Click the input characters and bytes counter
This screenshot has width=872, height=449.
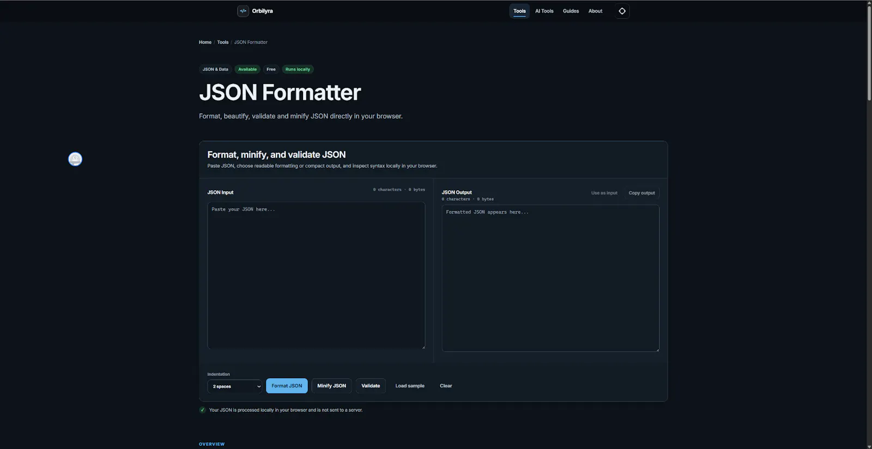[399, 190]
